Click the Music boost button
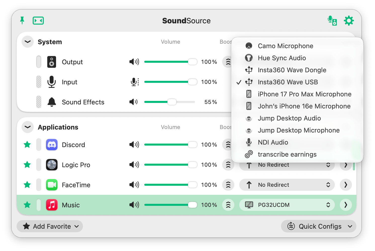Image resolution: width=375 pixels, height=251 pixels. (x=228, y=205)
